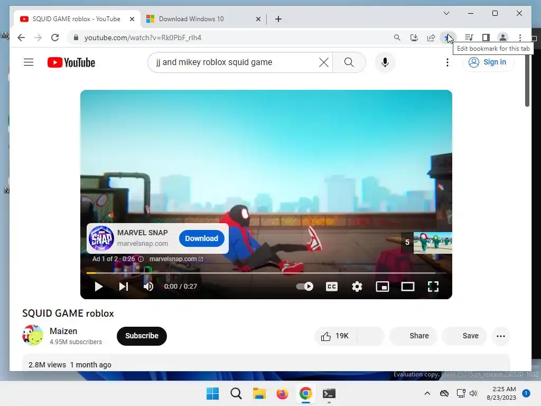This screenshot has height=406, width=541.
Task: Close the Download Windows 10 tab
Action: (x=258, y=20)
